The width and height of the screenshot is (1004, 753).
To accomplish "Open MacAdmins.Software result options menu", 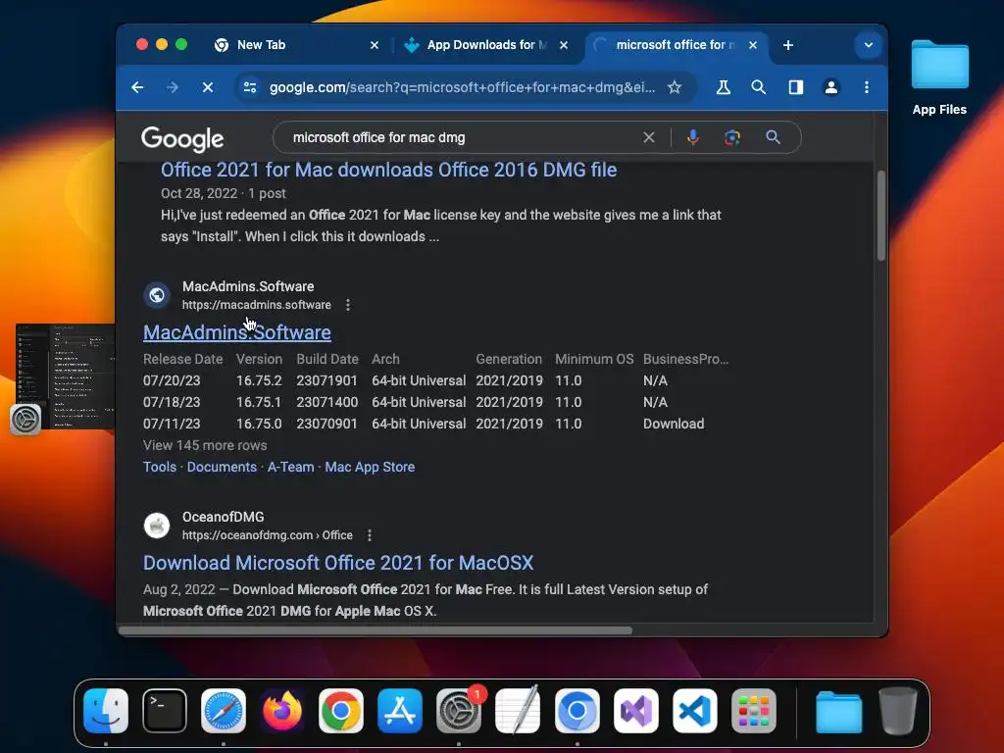I will tap(348, 305).
